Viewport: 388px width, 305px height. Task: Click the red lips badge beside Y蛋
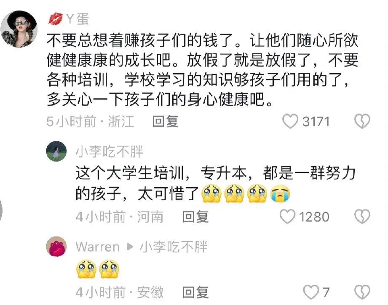(x=56, y=19)
